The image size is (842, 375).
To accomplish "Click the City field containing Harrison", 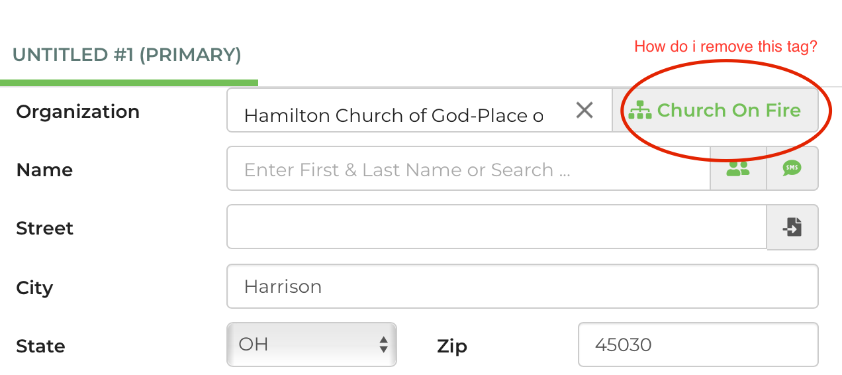I will (x=522, y=286).
